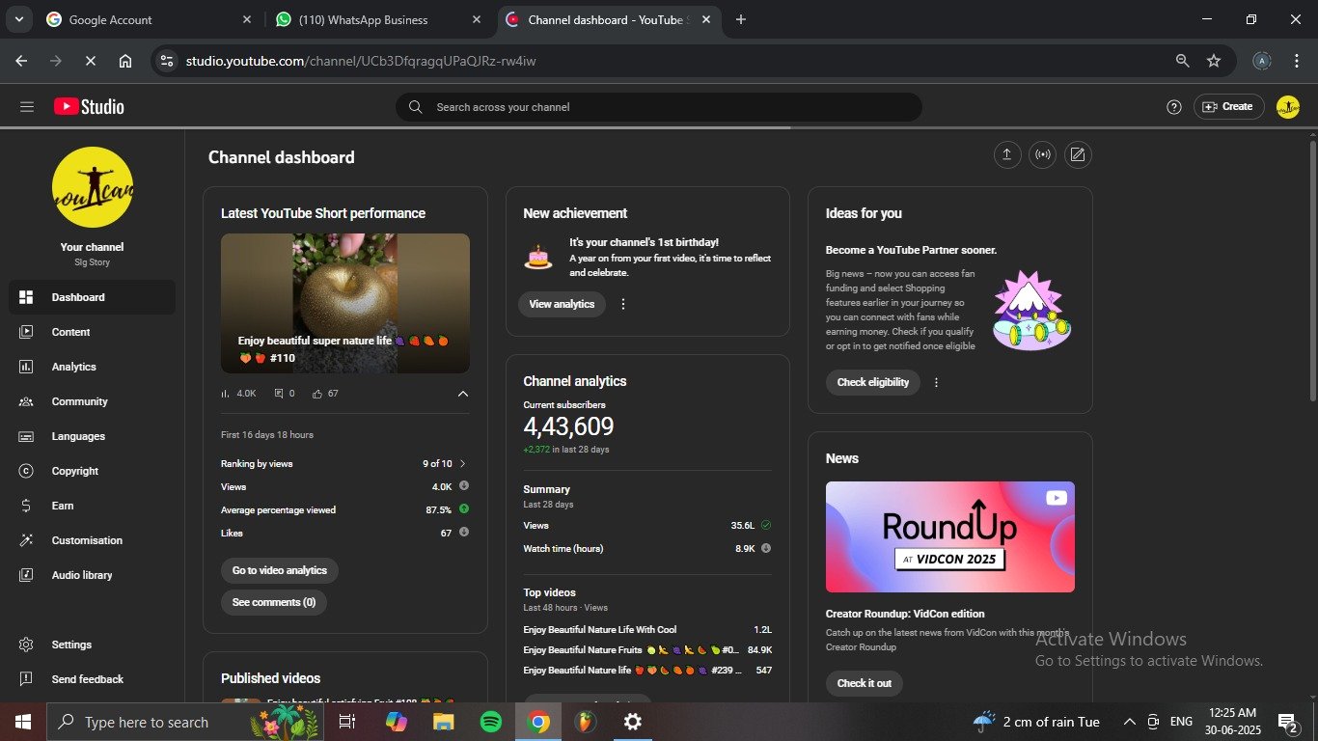Bookmark this page with the star icon
This screenshot has height=741, width=1318.
click(1214, 61)
